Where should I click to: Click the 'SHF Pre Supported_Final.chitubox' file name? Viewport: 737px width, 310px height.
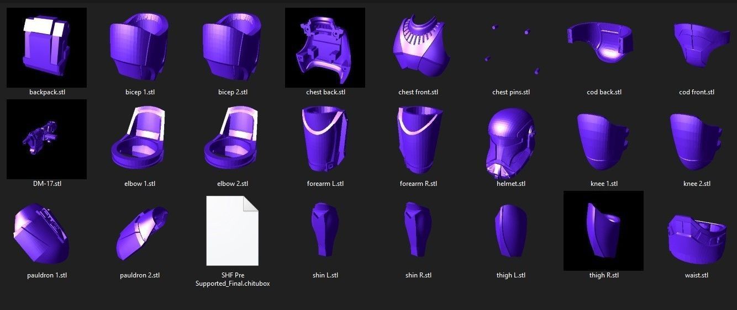pos(233,279)
